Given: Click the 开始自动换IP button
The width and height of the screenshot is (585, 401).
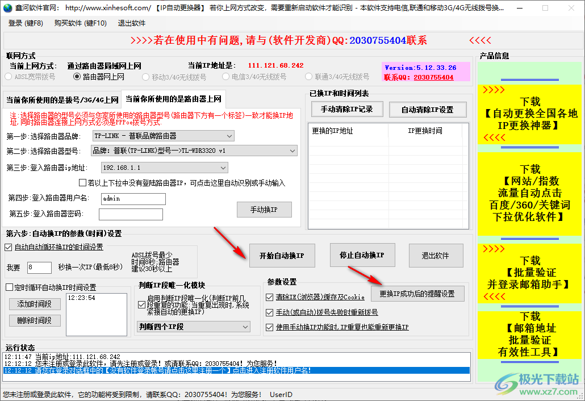Looking at the screenshot, I should [282, 256].
